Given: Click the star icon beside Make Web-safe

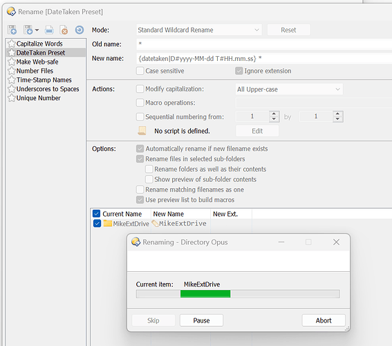Looking at the screenshot, I should coord(12,62).
